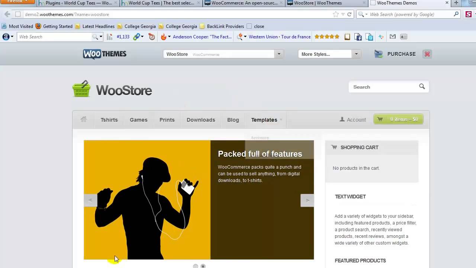Open the toolbar Web Search dropdown arrow
Viewport: 476px width, 268px height.
pyautogui.click(x=101, y=36)
